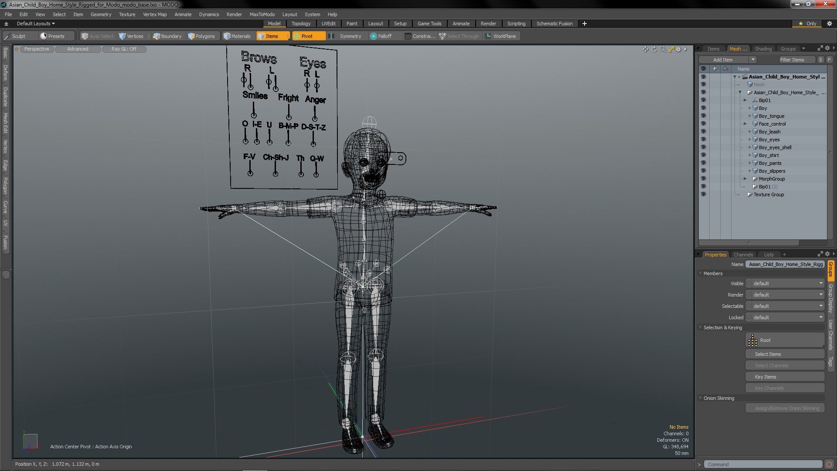Image resolution: width=837 pixels, height=471 pixels.
Task: Select the Falloff tool icon
Action: coord(373,36)
